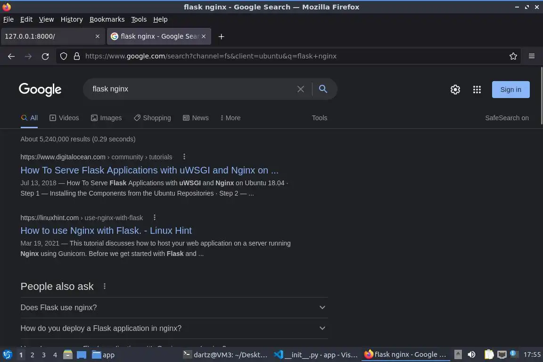Open the network monitor tray icon

coord(502,354)
